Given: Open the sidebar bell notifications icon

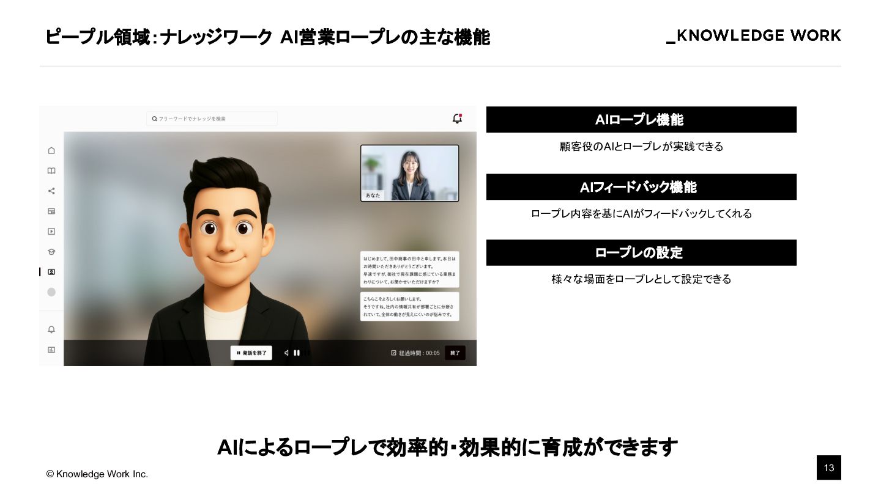Looking at the screenshot, I should tap(51, 329).
